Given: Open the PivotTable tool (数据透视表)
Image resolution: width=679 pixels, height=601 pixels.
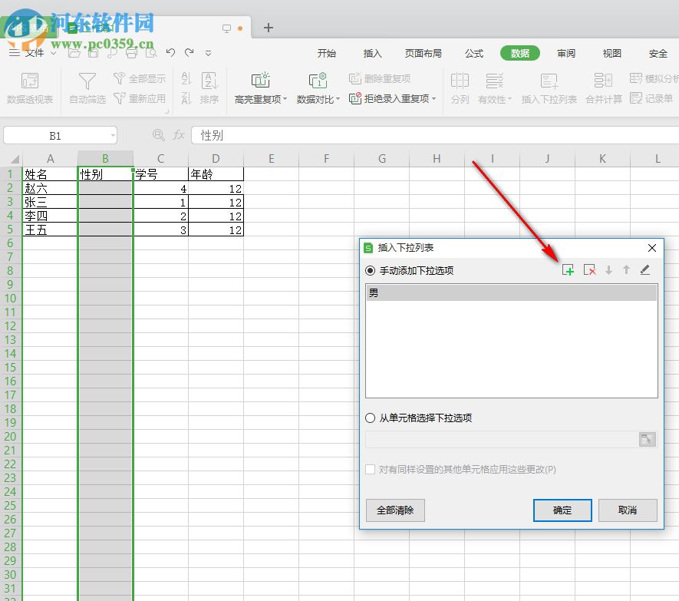Looking at the screenshot, I should (30, 88).
